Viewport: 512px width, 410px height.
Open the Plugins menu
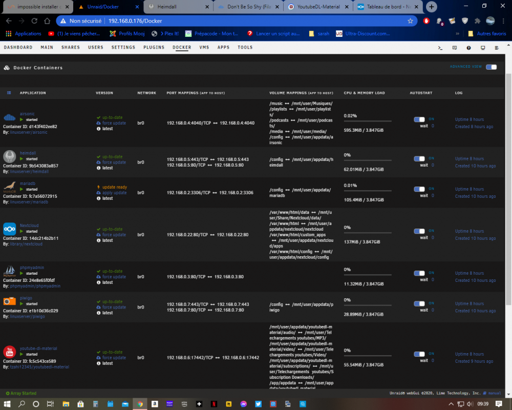(154, 48)
